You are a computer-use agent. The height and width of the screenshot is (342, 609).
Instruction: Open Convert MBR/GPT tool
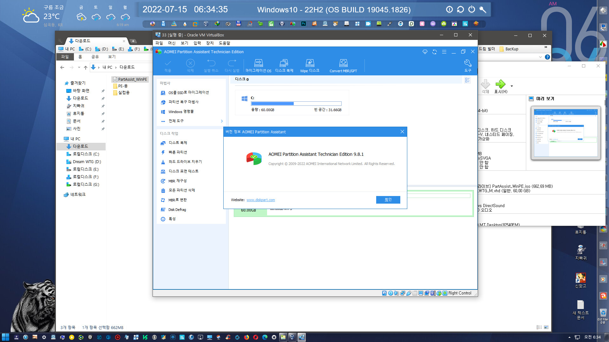point(343,66)
